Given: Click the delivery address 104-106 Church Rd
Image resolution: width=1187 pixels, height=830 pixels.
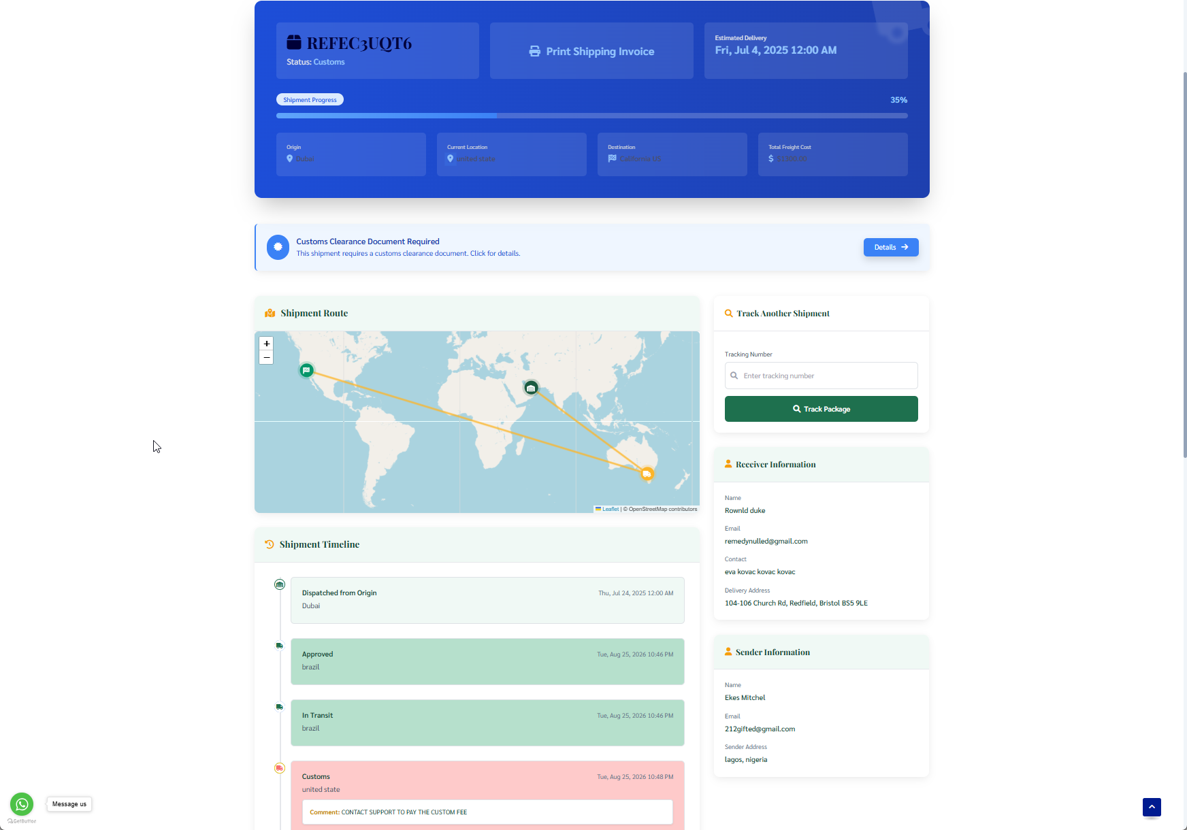Looking at the screenshot, I should pos(796,603).
